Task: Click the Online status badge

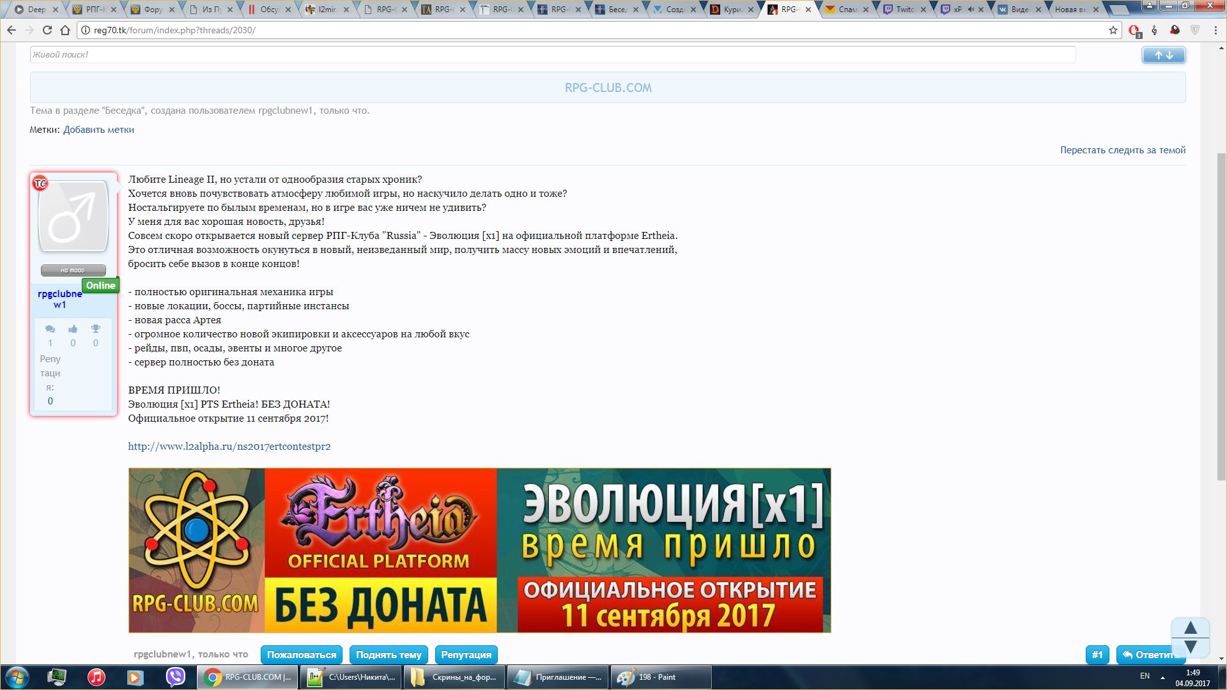Action: [x=101, y=286]
